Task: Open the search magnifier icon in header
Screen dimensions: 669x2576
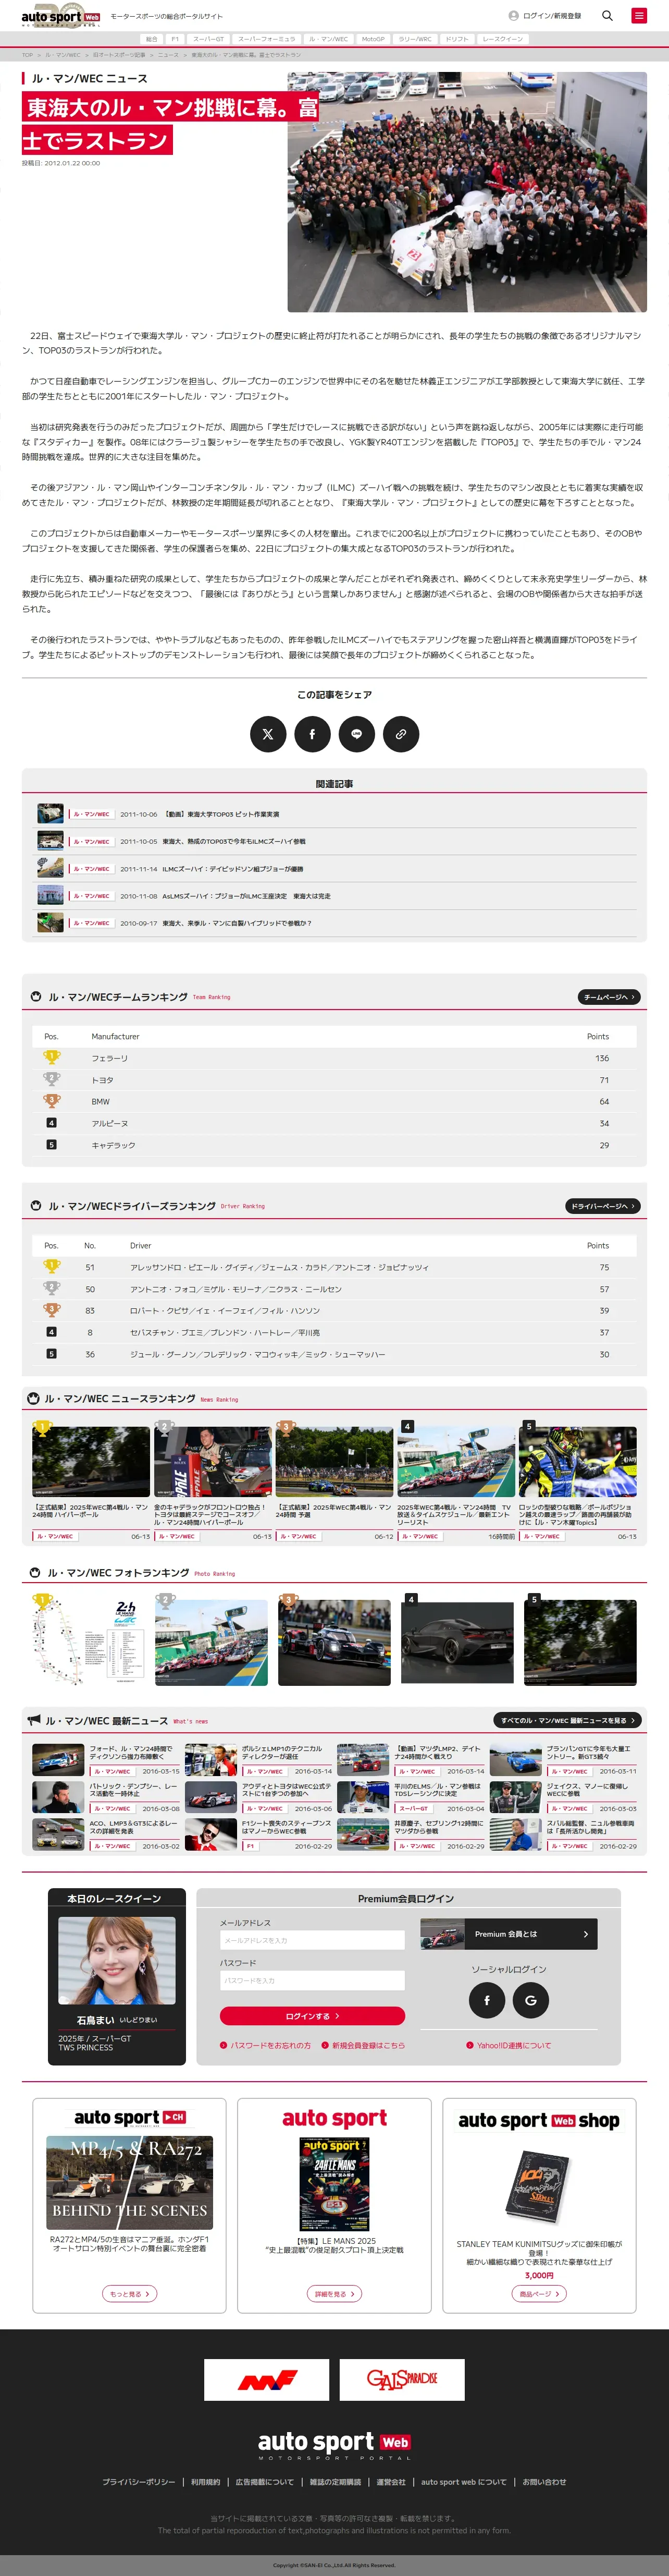Action: (x=607, y=16)
